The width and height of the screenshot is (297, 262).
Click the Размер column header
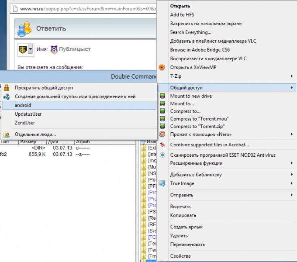28,141
